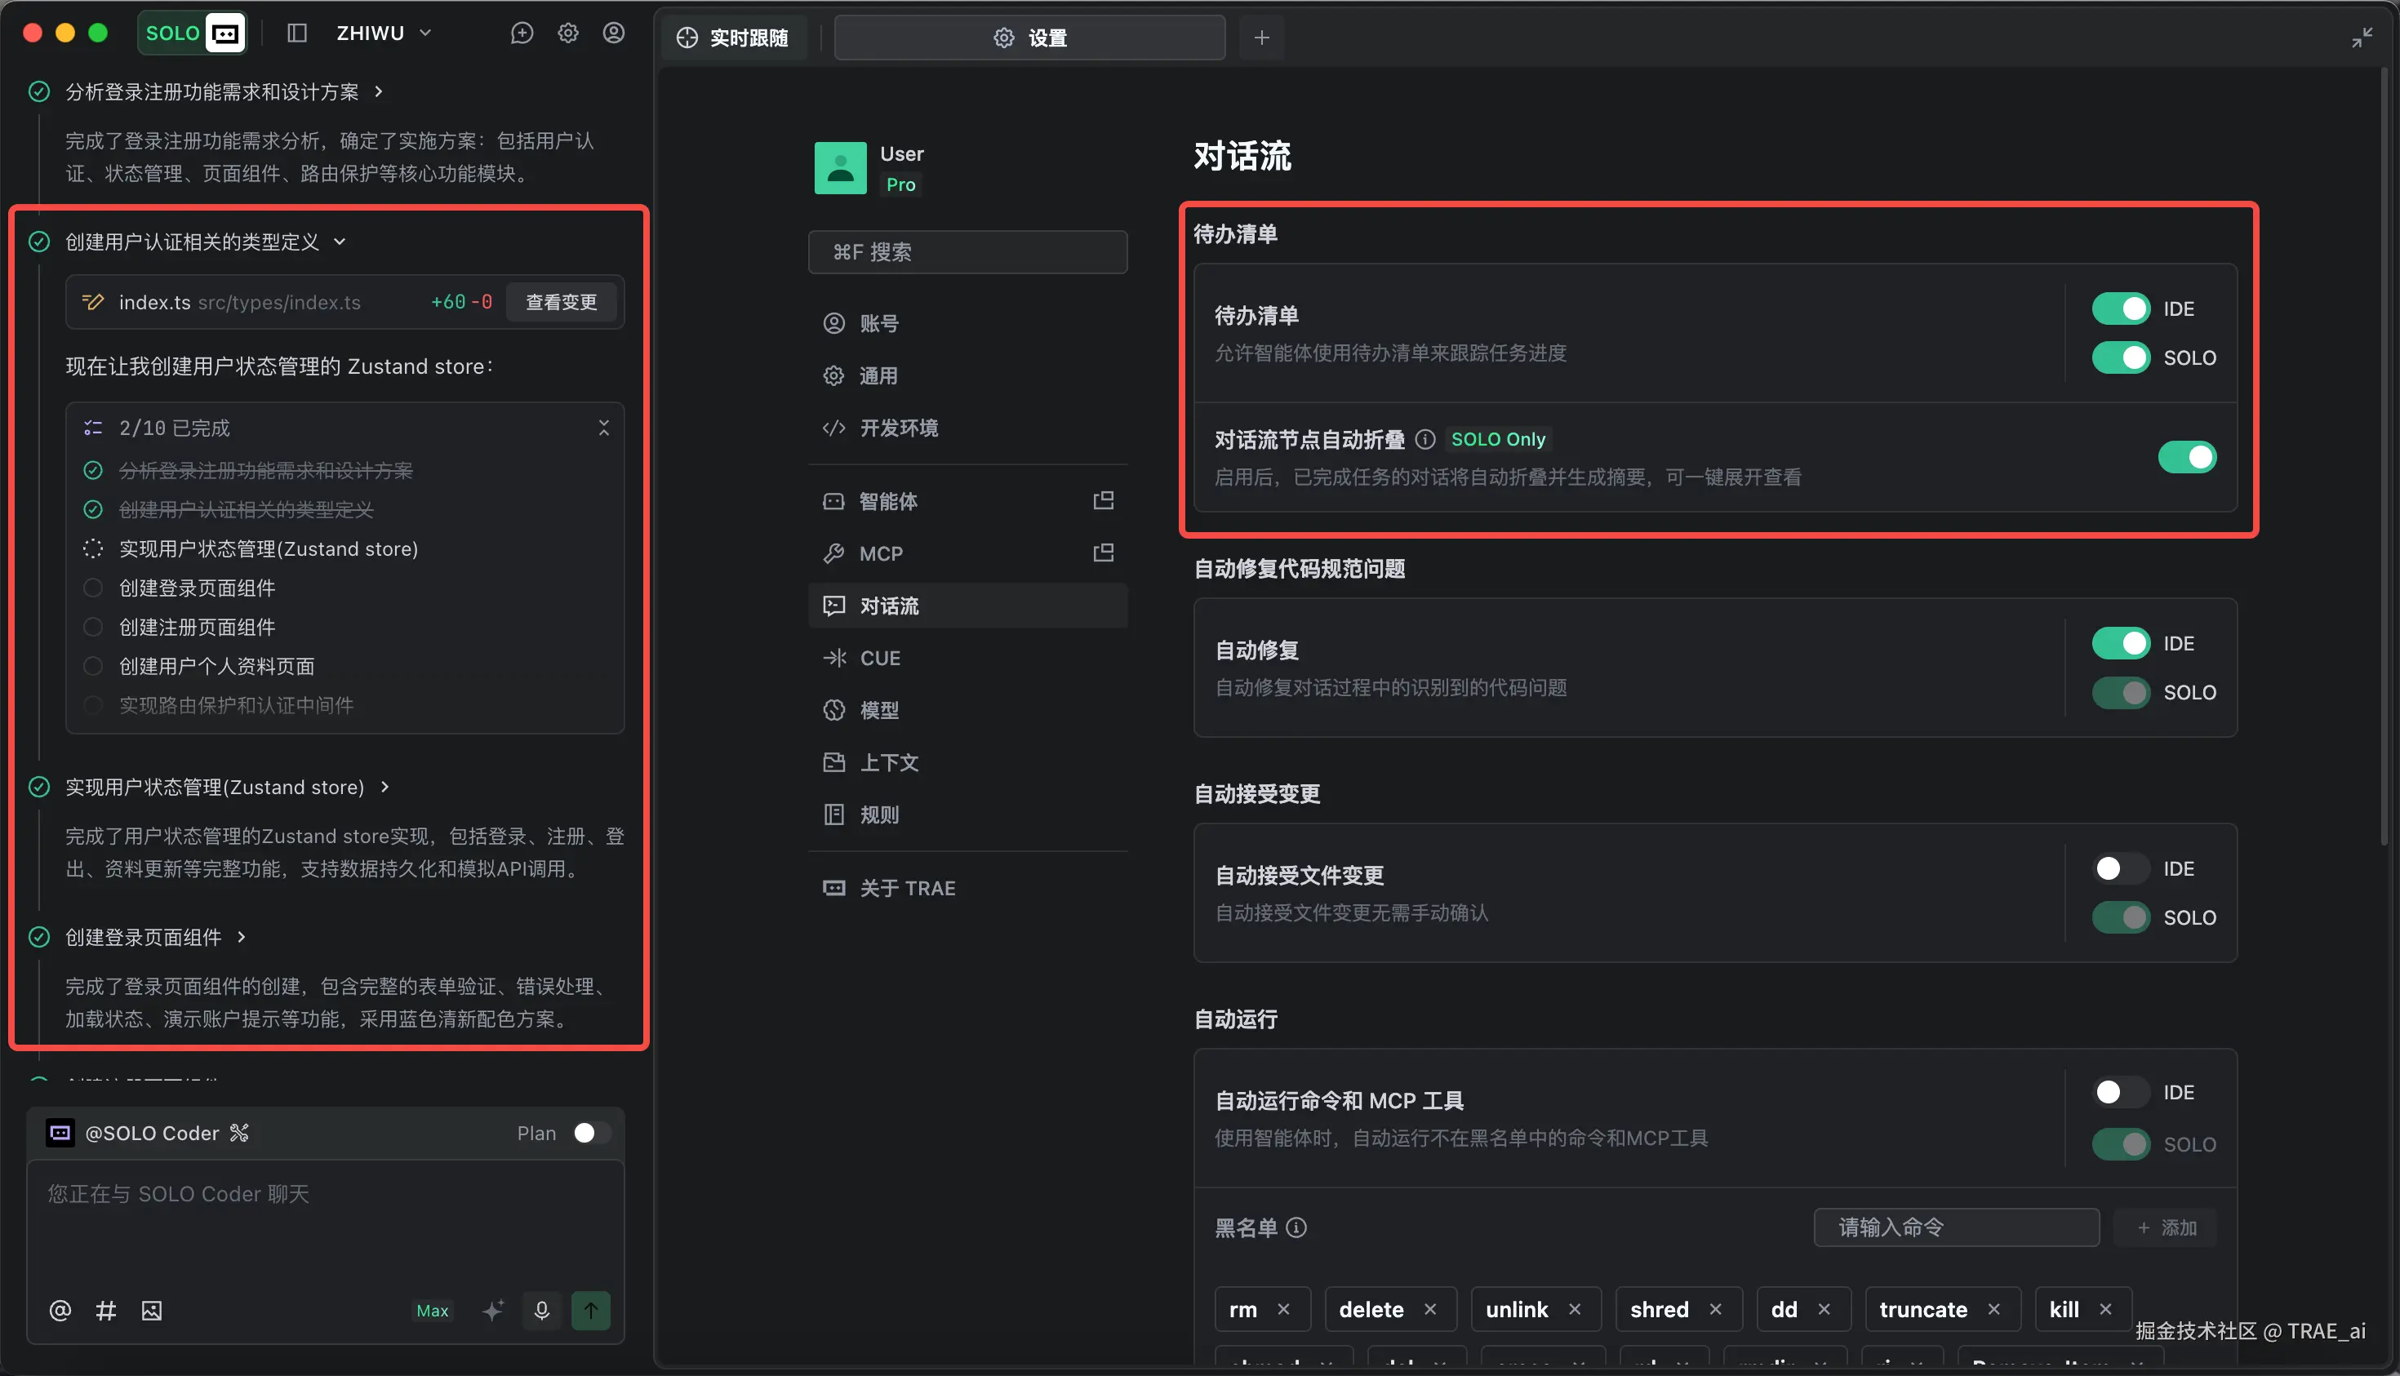Open the 模型 settings menu item
This screenshot has height=1376, width=2400.
coord(878,710)
